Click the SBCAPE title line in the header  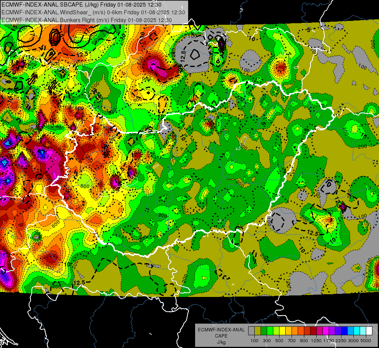81,5
